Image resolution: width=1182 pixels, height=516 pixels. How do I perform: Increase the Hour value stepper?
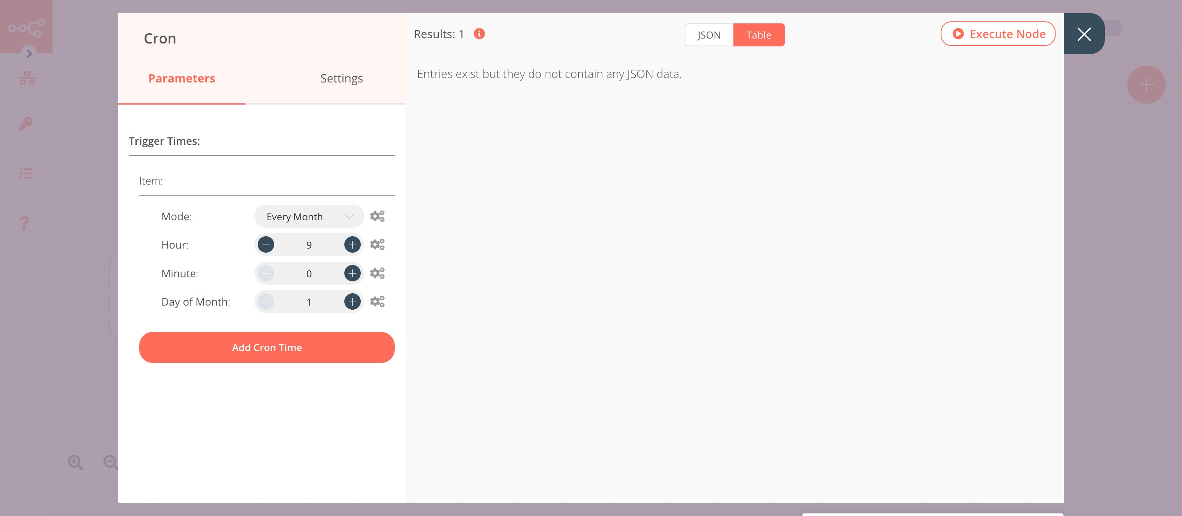tap(352, 244)
